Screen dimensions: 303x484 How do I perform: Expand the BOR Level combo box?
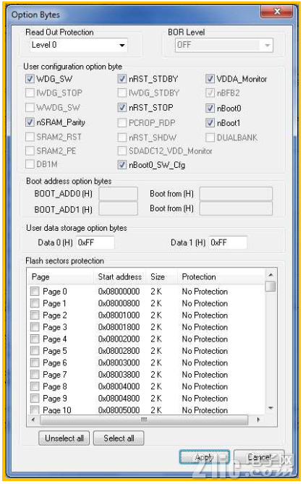click(224, 45)
